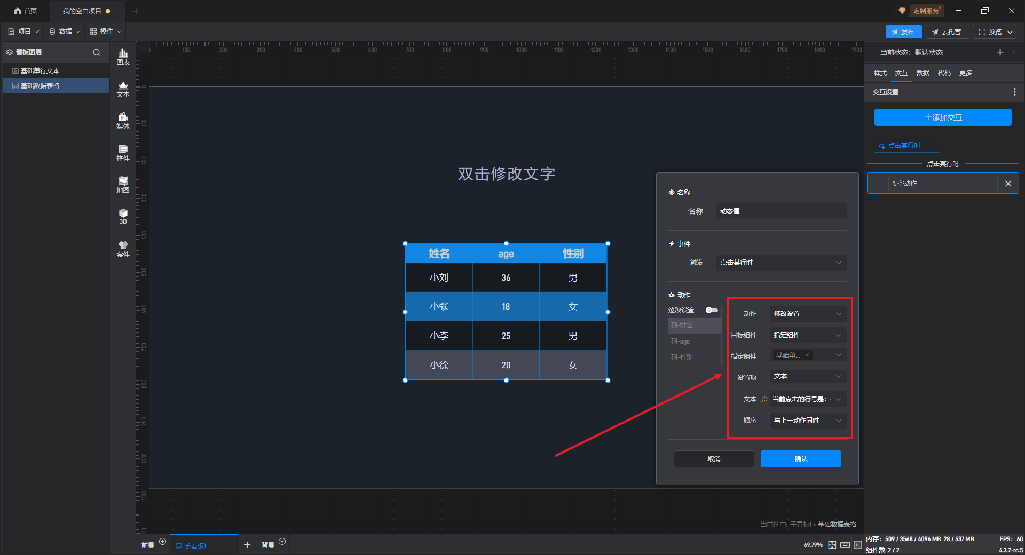This screenshot has height=555, width=1025.
Task: Switch to the 交互 tab
Action: (x=902, y=73)
